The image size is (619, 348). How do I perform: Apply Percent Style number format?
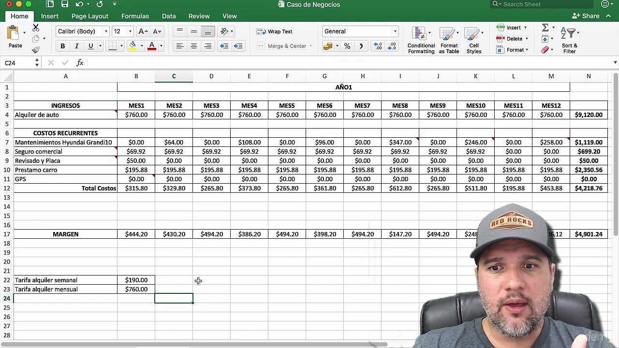pyautogui.click(x=347, y=46)
